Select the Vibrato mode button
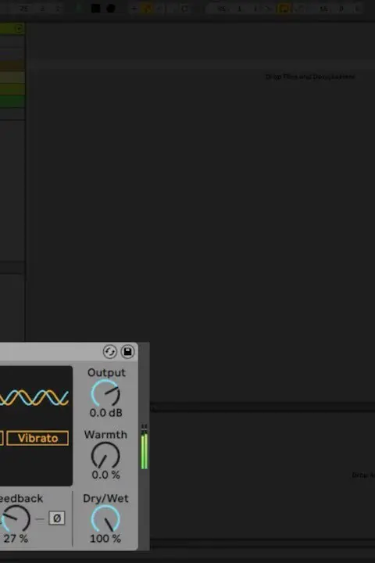This screenshot has height=563, width=375. click(37, 439)
